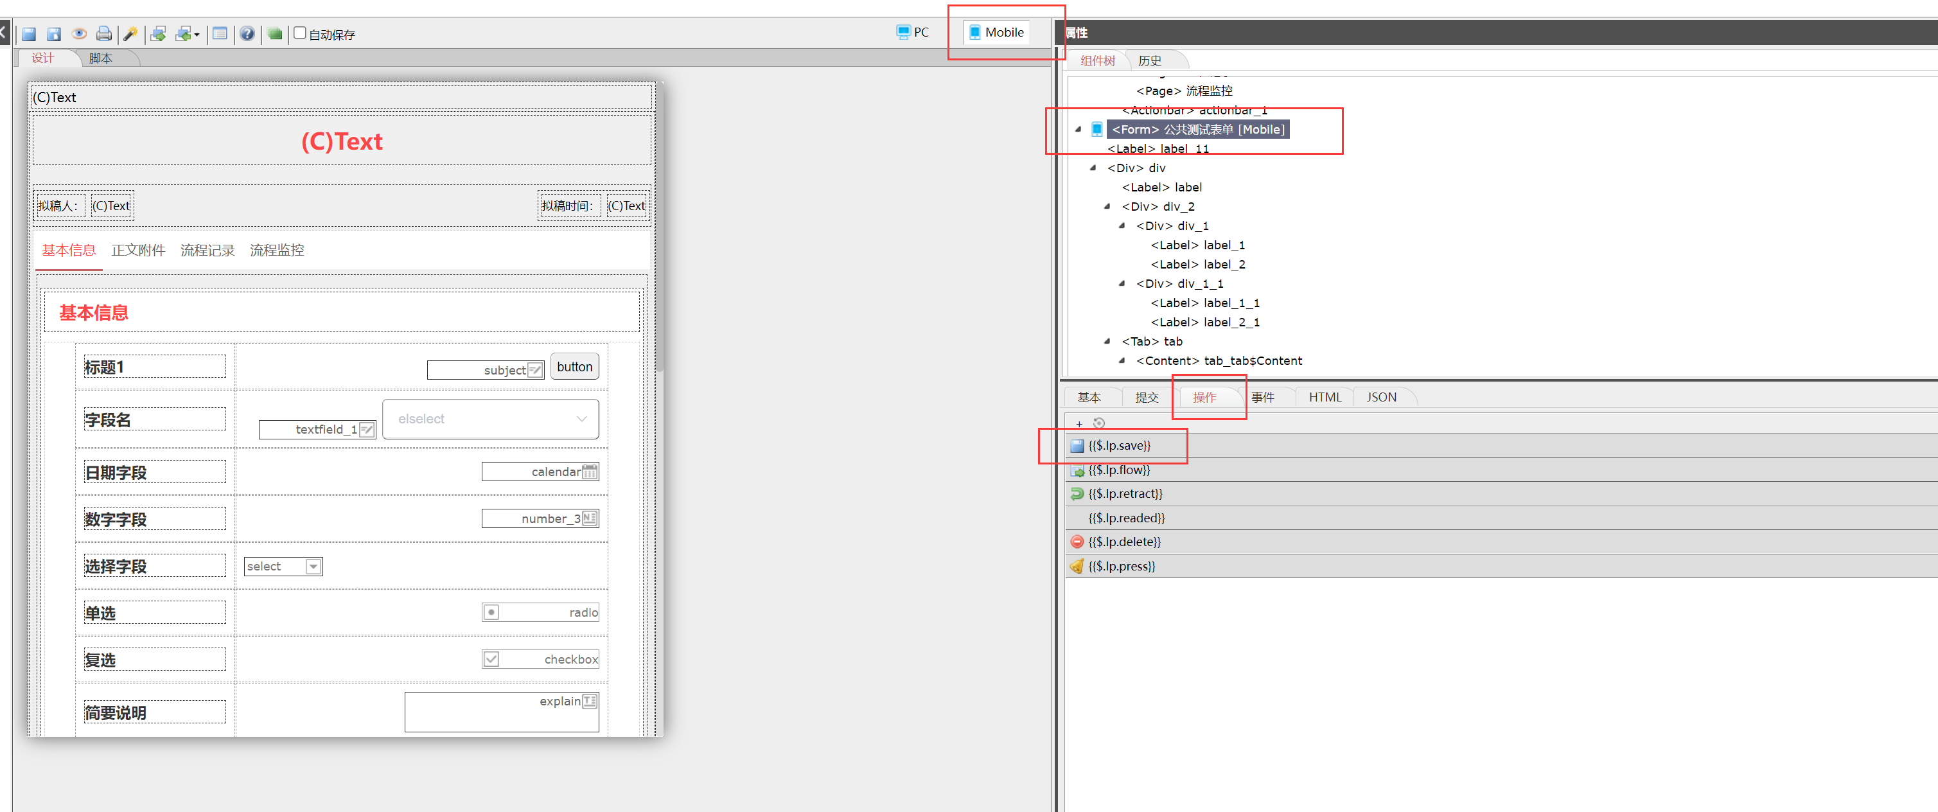Toggle the checkbox field in 复选 row

click(x=491, y=659)
